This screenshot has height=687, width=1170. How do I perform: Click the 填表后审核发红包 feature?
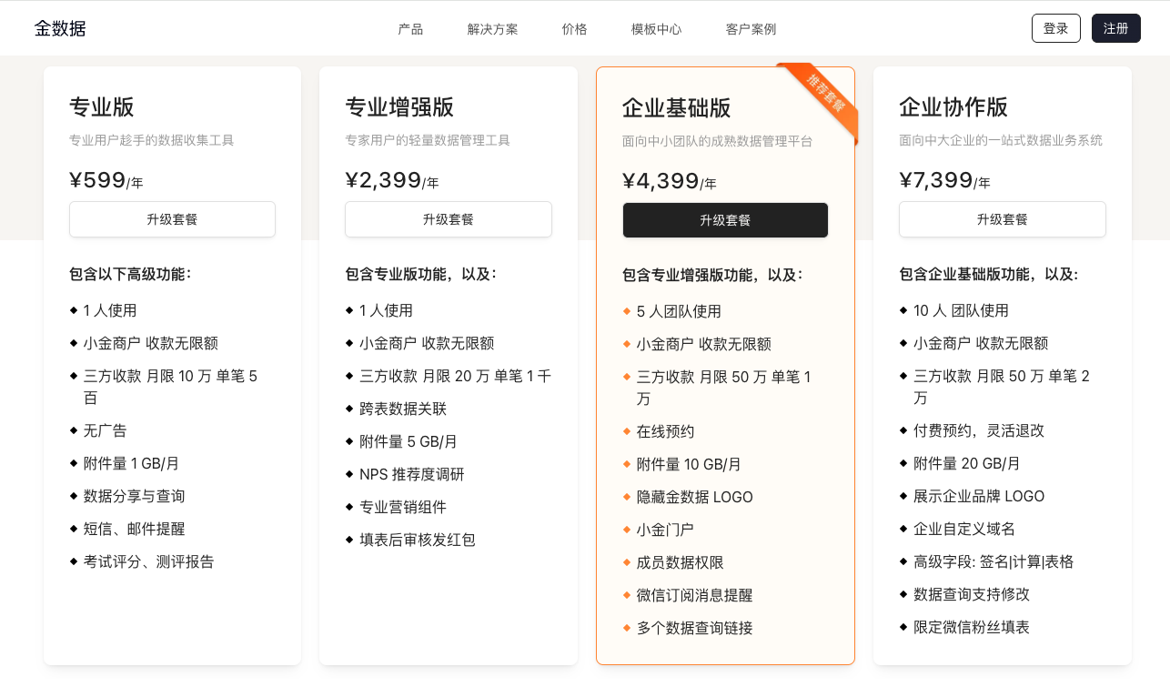(x=417, y=540)
